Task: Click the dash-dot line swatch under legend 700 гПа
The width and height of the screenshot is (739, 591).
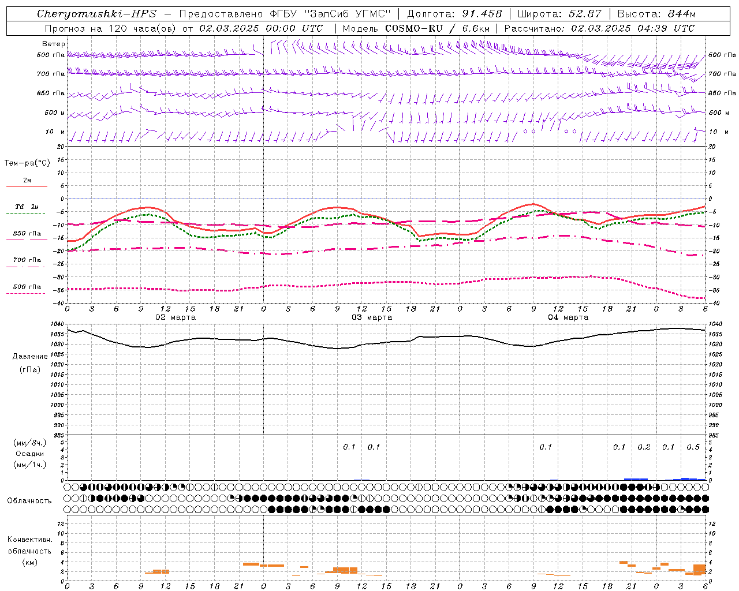Action: pyautogui.click(x=26, y=267)
